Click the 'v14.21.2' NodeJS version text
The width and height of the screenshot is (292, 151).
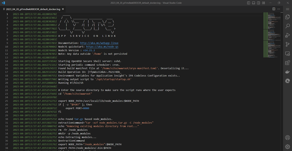89,50
